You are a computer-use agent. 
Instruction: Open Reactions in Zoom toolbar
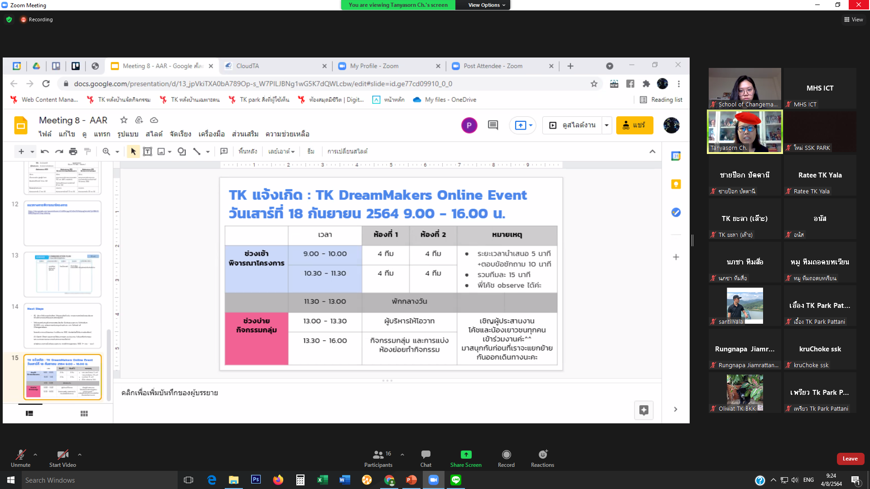[x=542, y=455]
